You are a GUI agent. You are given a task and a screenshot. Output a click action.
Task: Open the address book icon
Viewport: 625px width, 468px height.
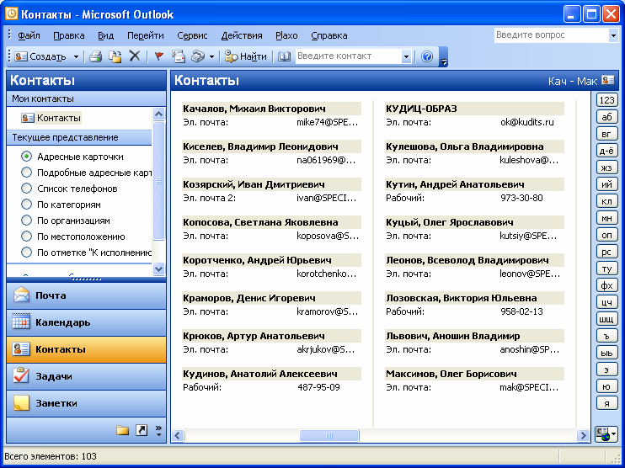coord(284,56)
